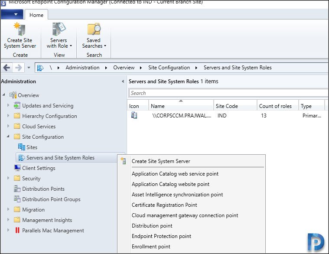
Task: Expand the Migration node
Action: 8,209
